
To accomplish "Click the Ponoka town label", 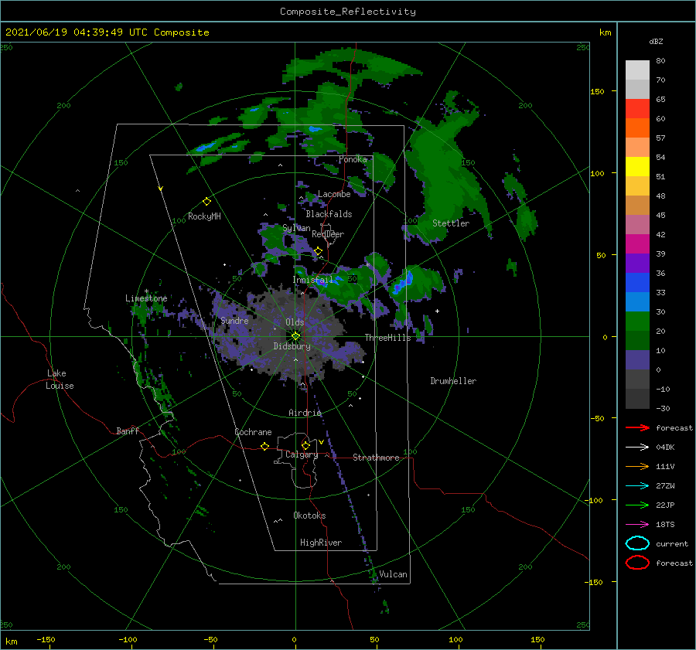I will tap(353, 159).
